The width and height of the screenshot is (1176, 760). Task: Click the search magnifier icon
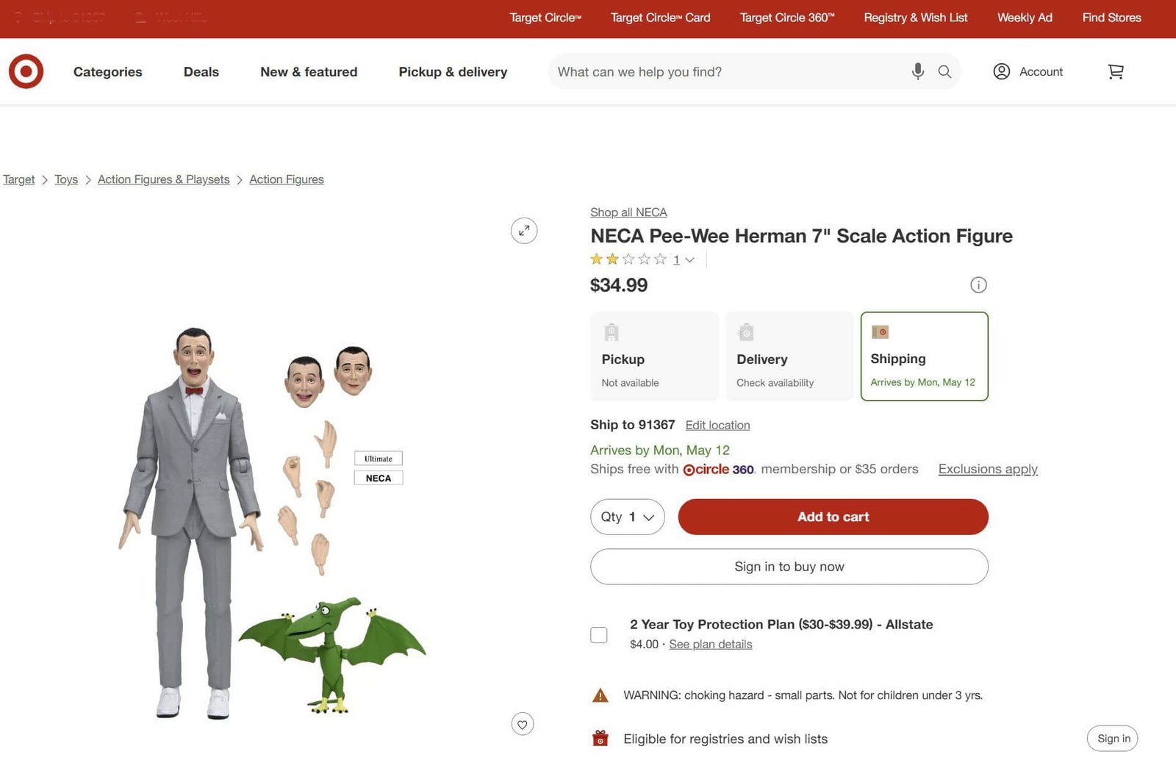pyautogui.click(x=944, y=72)
